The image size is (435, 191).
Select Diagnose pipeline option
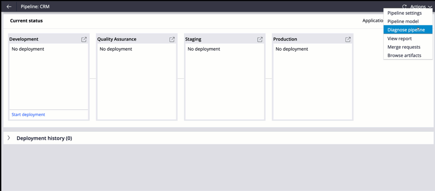[408, 30]
